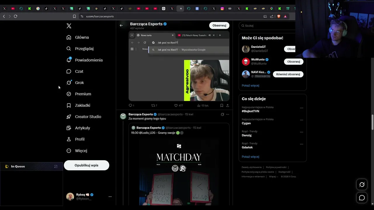The height and width of the screenshot is (210, 374).
Task: Open replies on the post with 477 likes
Action: tap(131, 106)
